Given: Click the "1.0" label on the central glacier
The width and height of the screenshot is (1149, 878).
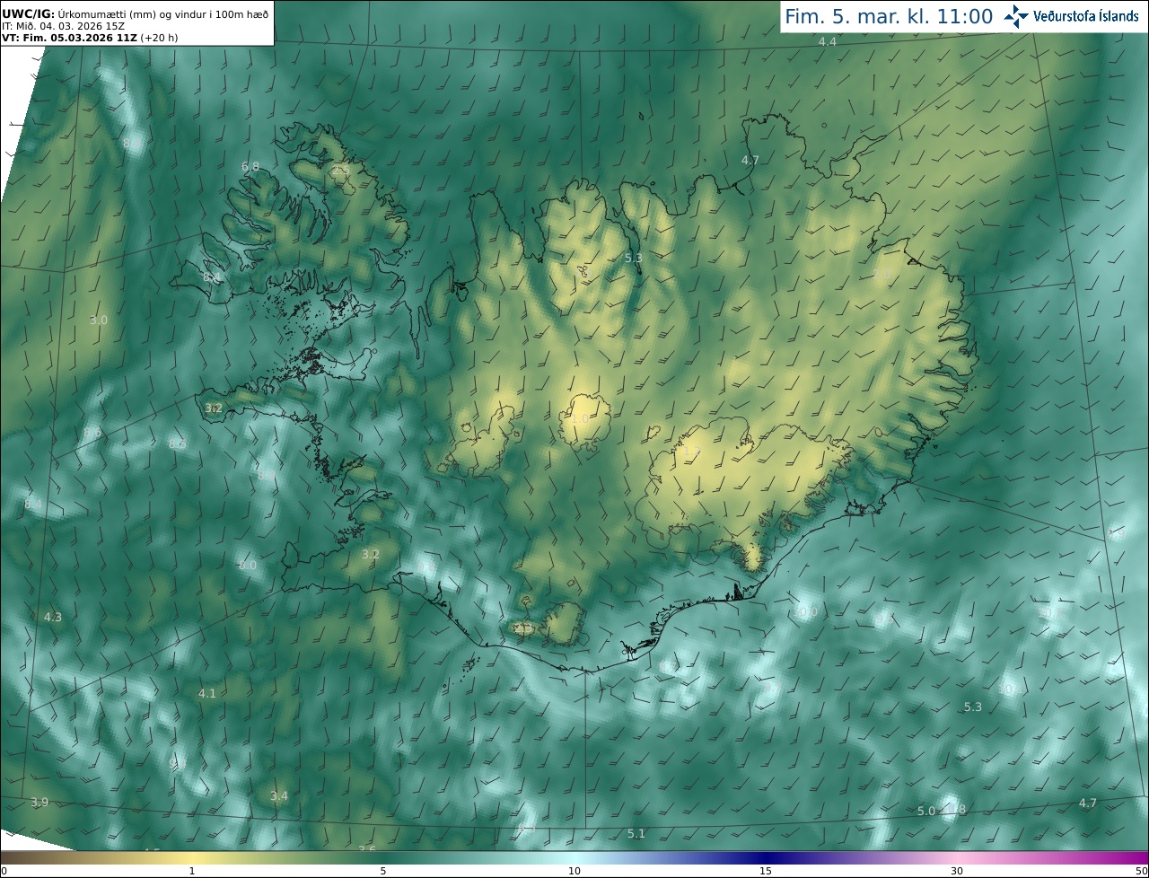Looking at the screenshot, I should 581,418.
